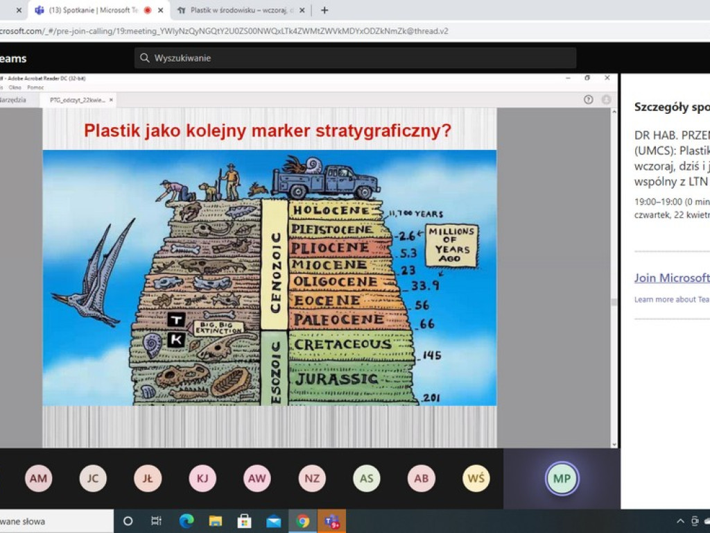The width and height of the screenshot is (710, 533).
Task: Open File Explorer from the taskbar
Action: (x=216, y=521)
